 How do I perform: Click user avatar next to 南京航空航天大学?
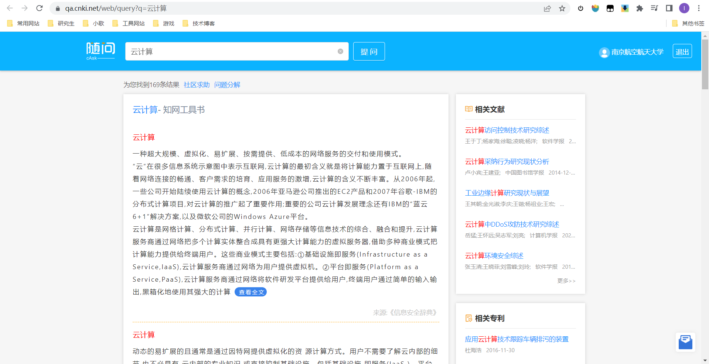coord(604,52)
